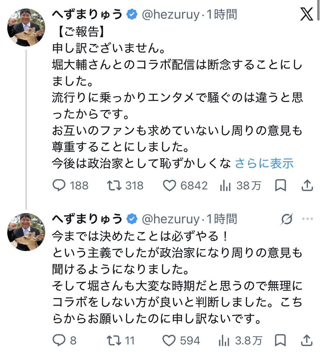The height and width of the screenshot is (354, 322).
Task: Expand the first post with さらに表示
Action: pyautogui.click(x=264, y=163)
